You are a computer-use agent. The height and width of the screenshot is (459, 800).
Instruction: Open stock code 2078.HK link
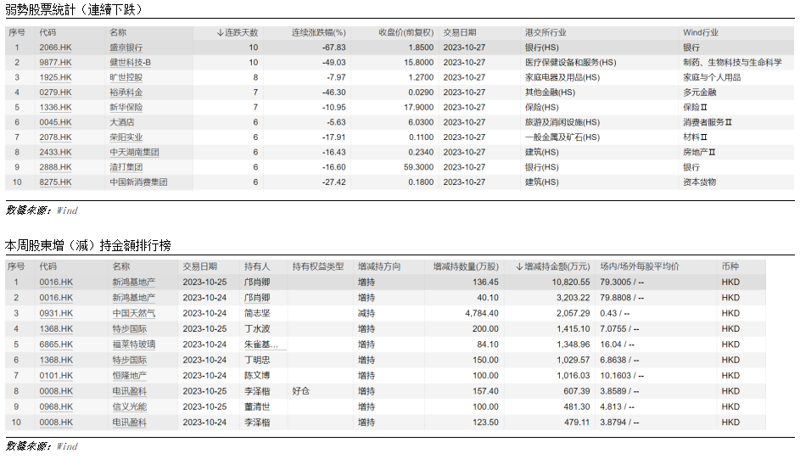click(x=56, y=137)
